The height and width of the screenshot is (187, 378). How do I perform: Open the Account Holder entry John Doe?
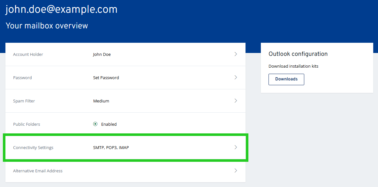(x=102, y=54)
